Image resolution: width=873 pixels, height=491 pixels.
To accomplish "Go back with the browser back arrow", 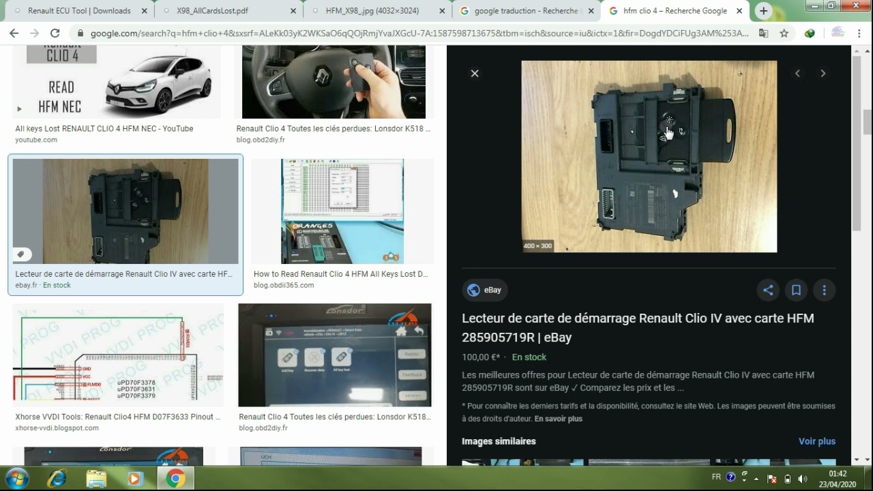I will coord(14,33).
